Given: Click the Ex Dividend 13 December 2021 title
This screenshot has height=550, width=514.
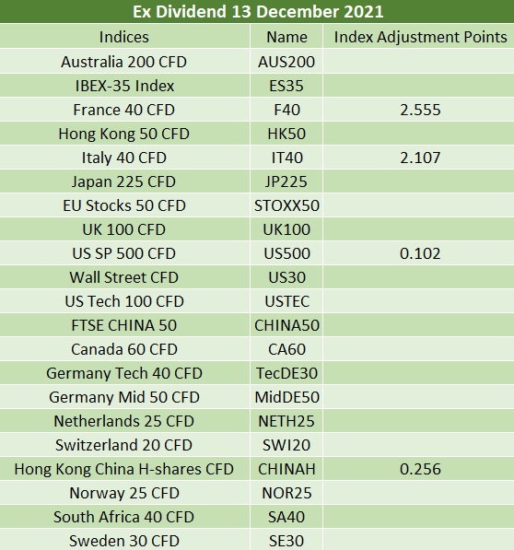Looking at the screenshot, I should [258, 12].
